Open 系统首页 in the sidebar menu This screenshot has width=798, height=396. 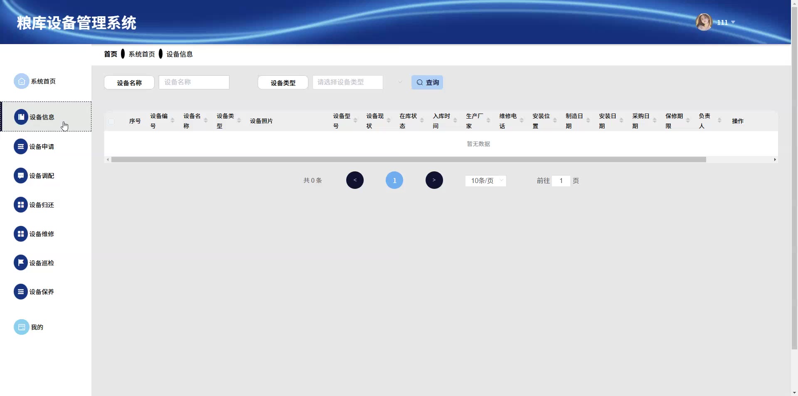click(x=43, y=81)
